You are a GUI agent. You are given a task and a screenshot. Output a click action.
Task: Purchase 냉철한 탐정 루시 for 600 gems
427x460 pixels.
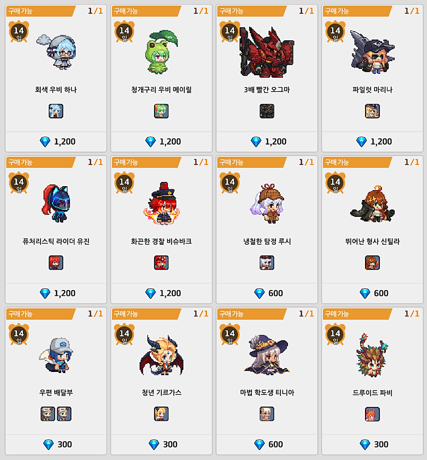click(x=267, y=293)
